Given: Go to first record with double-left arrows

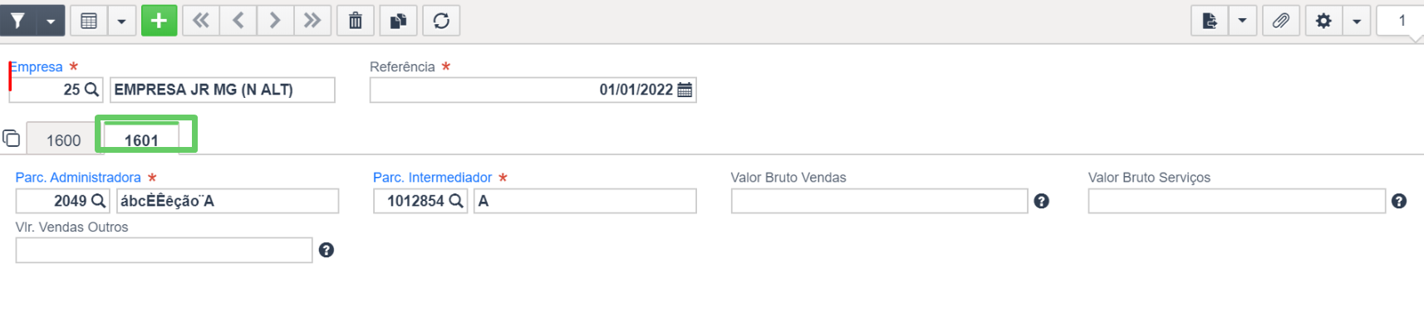Looking at the screenshot, I should tap(201, 21).
